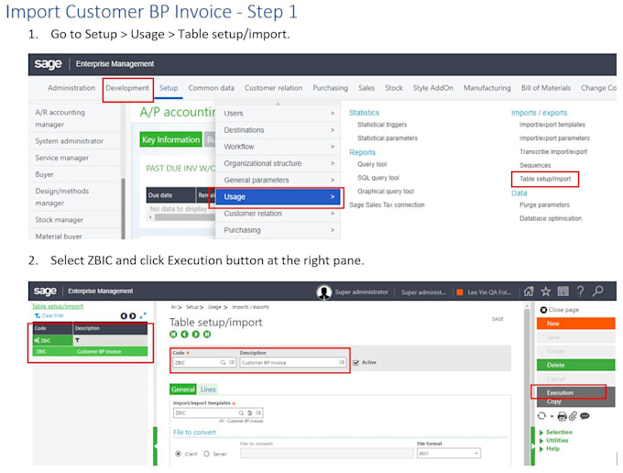623x473 pixels.
Task: Click the Close page icon
Action: pyautogui.click(x=543, y=310)
